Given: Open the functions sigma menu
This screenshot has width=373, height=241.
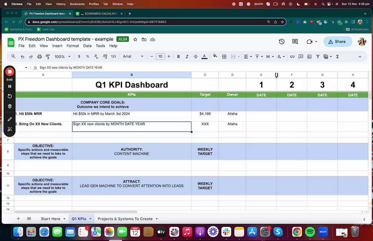Looking at the screenshot, I should coord(337,57).
